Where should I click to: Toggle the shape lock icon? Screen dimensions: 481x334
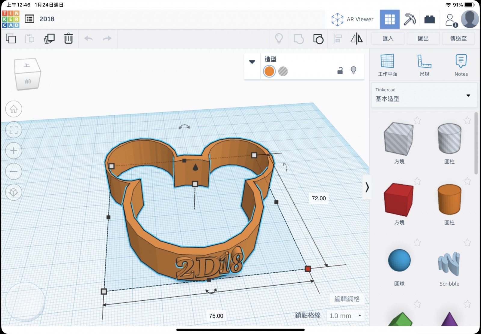pos(340,71)
